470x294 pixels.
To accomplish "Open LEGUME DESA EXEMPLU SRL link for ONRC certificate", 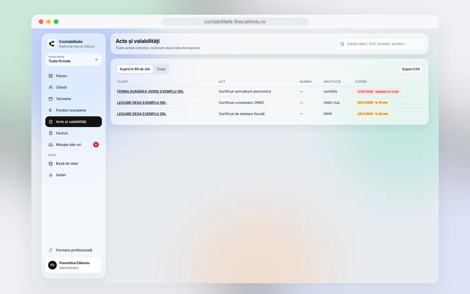I will (142, 102).
